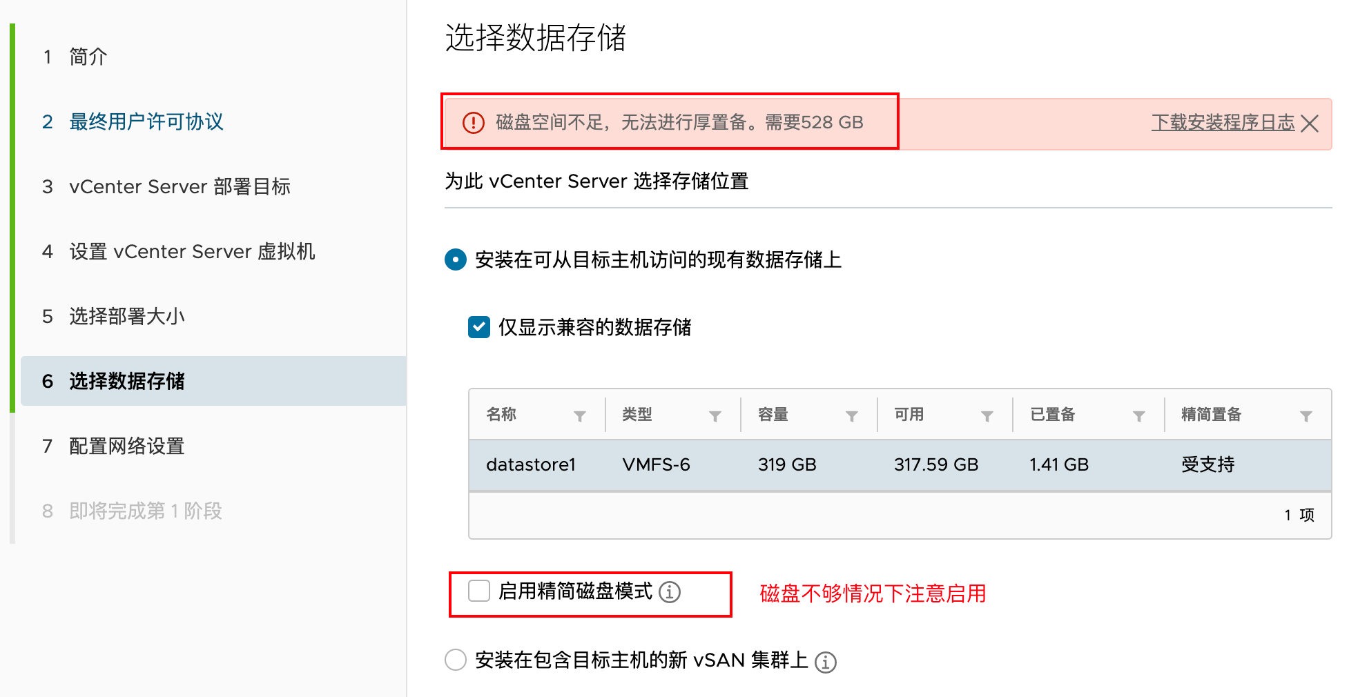The height and width of the screenshot is (697, 1349).
Task: Go to step 5 选择部署大小
Action: coord(127,317)
